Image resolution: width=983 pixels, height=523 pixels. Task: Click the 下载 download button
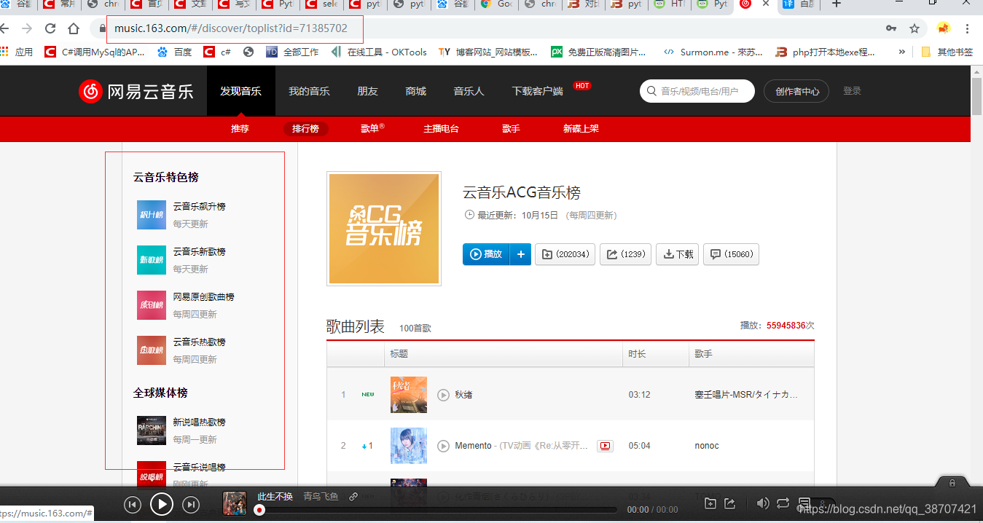pyautogui.click(x=678, y=254)
